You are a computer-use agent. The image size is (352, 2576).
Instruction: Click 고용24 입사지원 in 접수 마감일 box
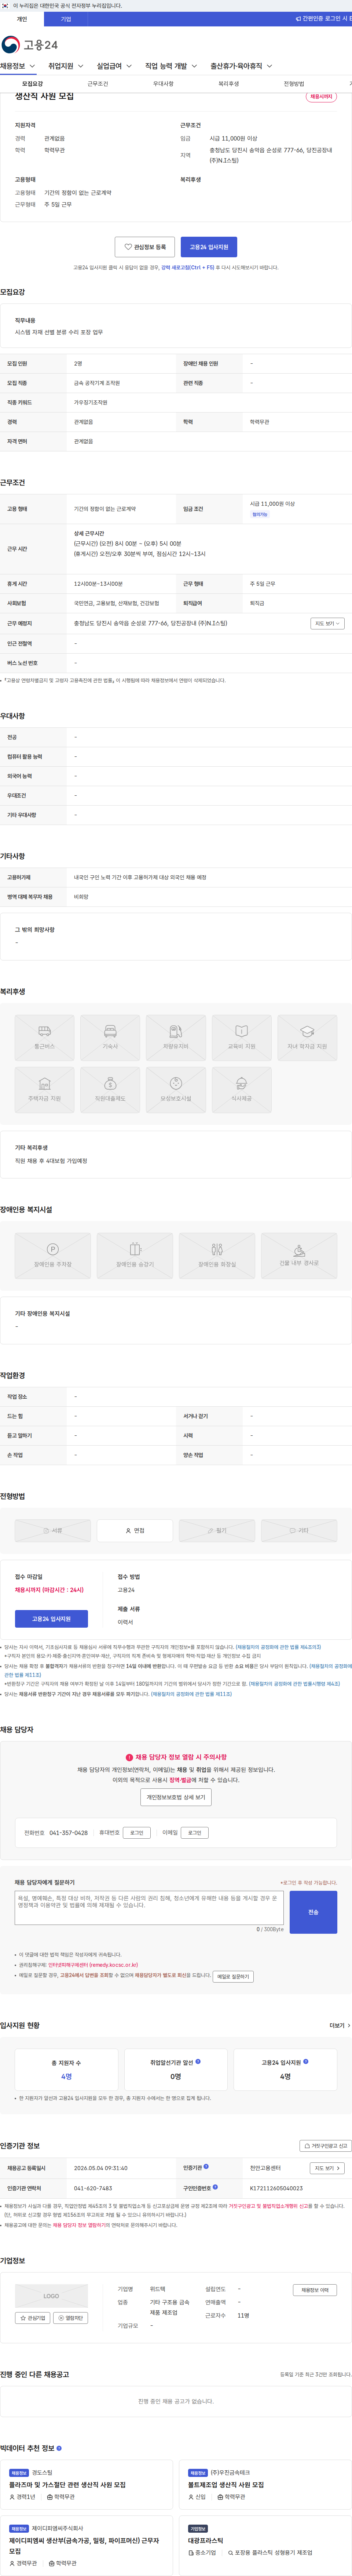click(x=51, y=1618)
